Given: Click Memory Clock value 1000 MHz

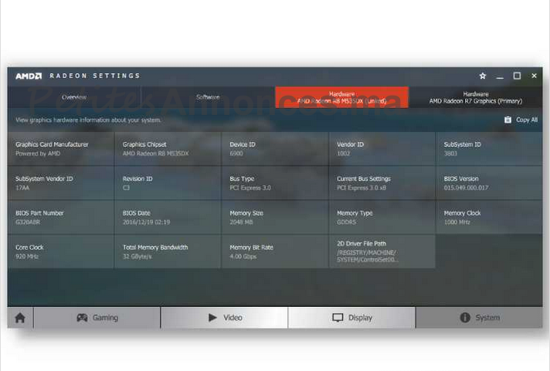Looking at the screenshot, I should point(457,222).
